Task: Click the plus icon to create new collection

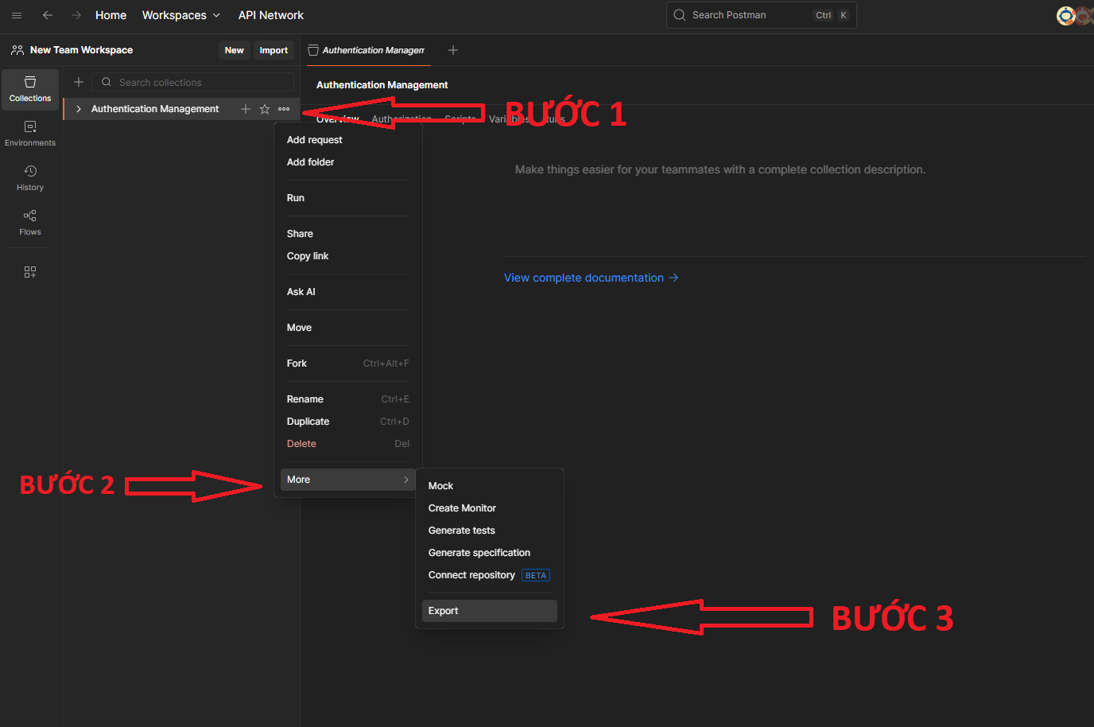Action: click(x=79, y=82)
